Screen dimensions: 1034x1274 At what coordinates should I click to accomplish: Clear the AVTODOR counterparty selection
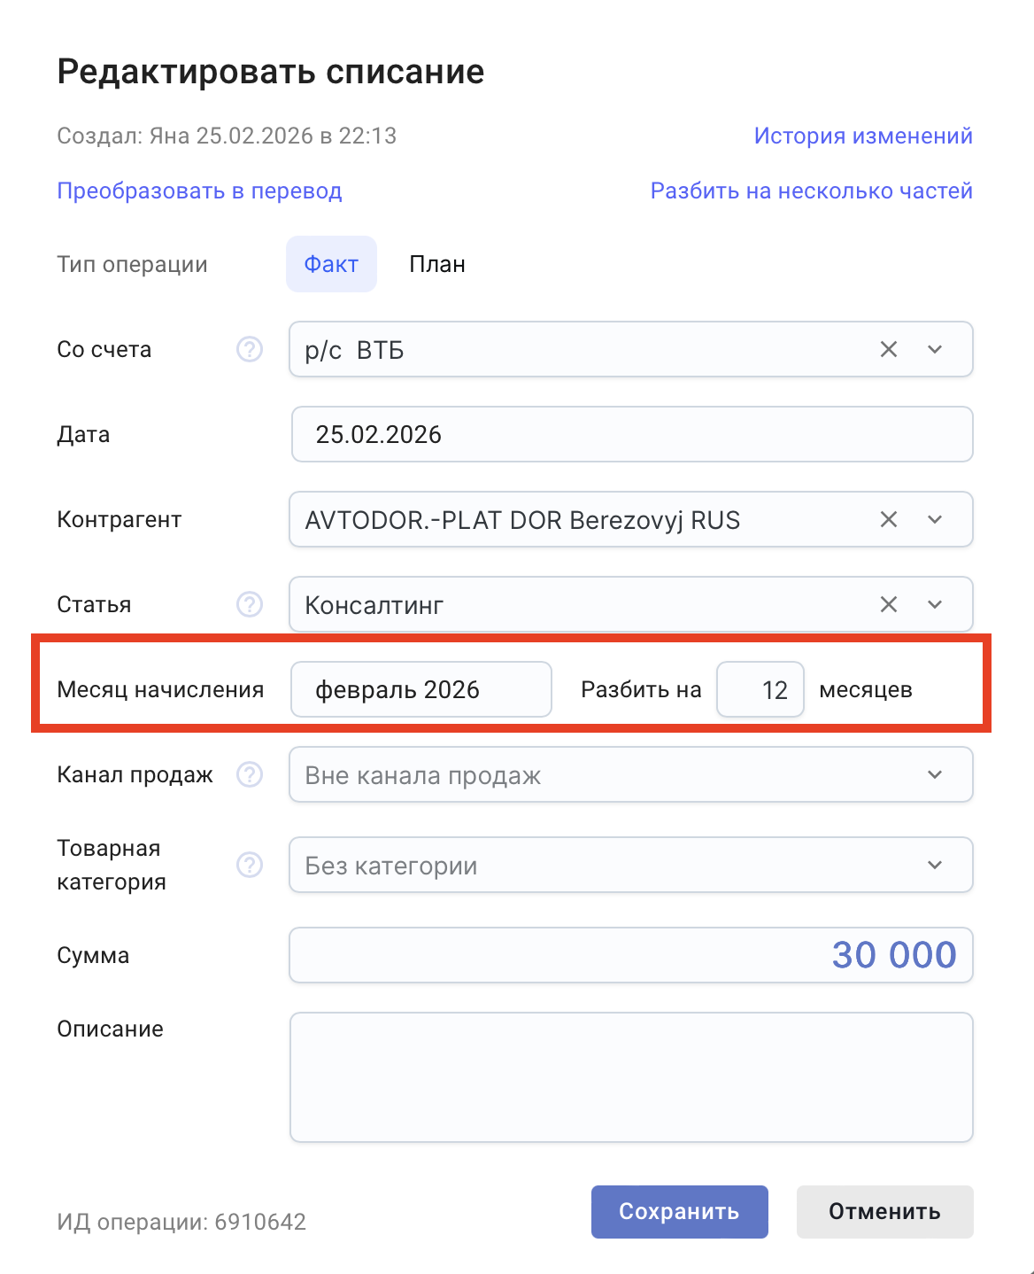click(x=889, y=520)
